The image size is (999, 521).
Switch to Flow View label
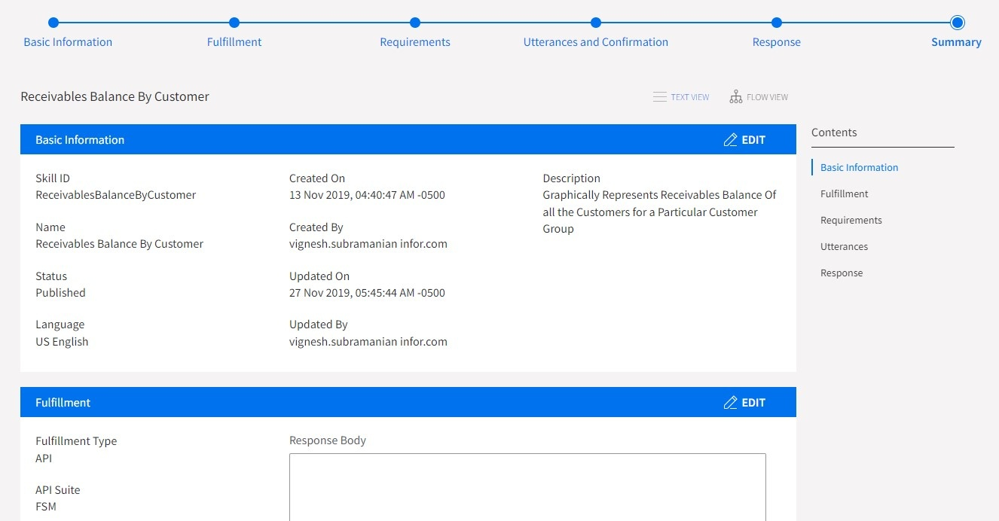(767, 97)
